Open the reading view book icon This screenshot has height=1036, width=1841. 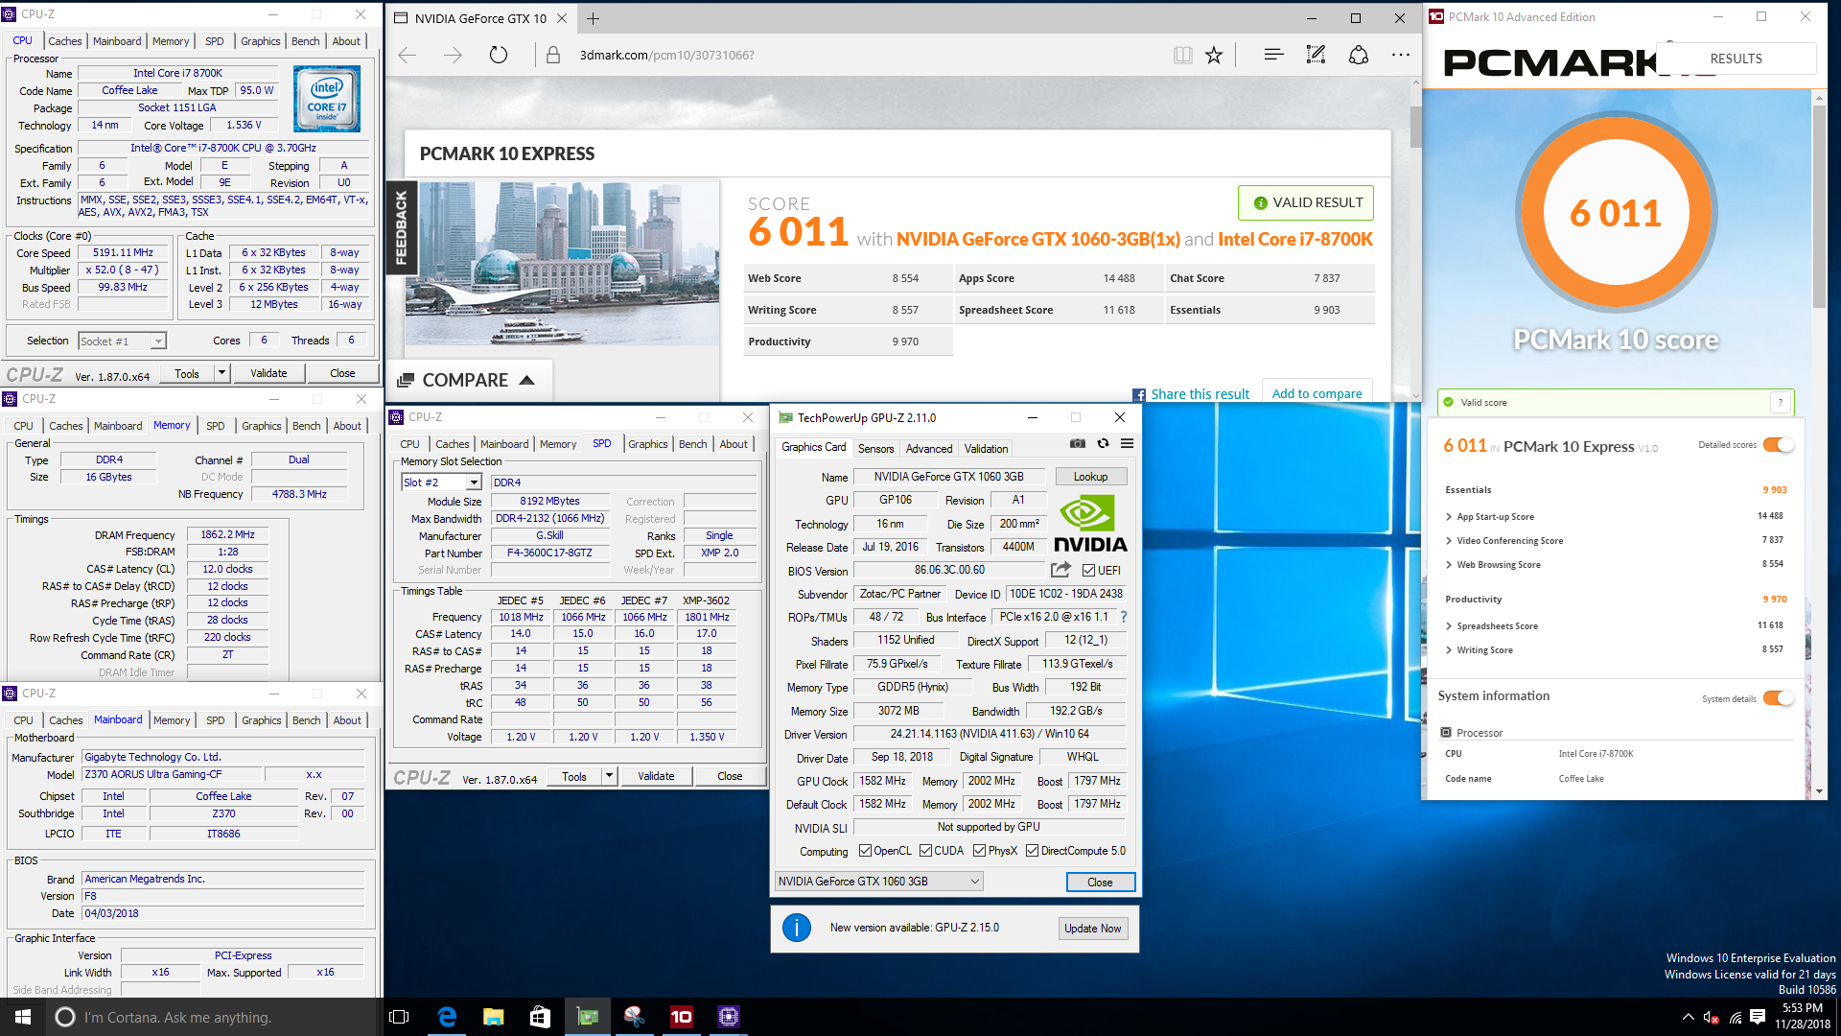tap(1182, 56)
